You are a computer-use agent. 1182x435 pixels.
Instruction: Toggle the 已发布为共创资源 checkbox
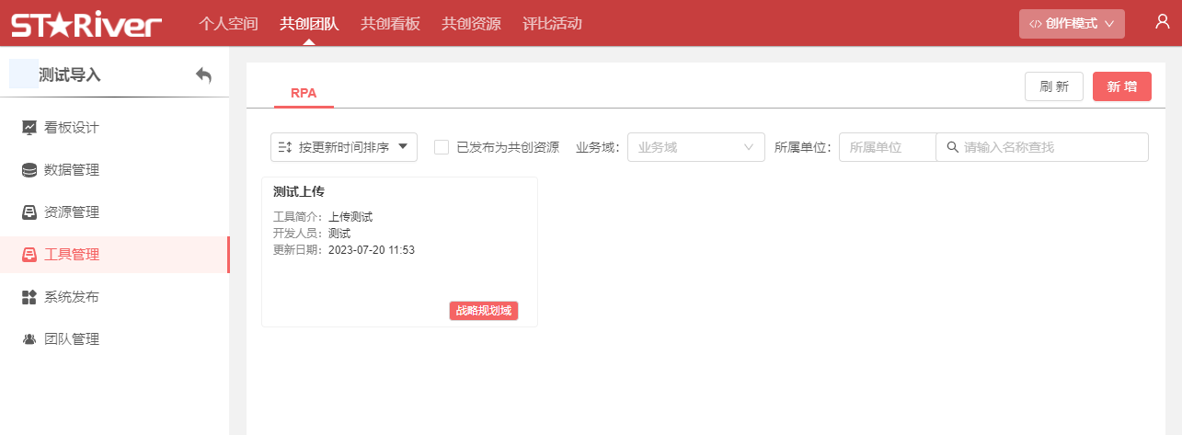(442, 147)
